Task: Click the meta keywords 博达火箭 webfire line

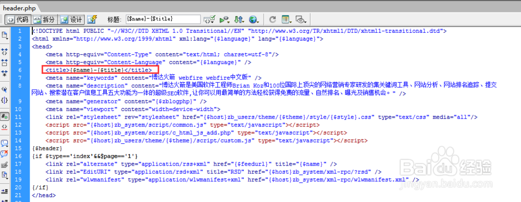Action: (154, 78)
